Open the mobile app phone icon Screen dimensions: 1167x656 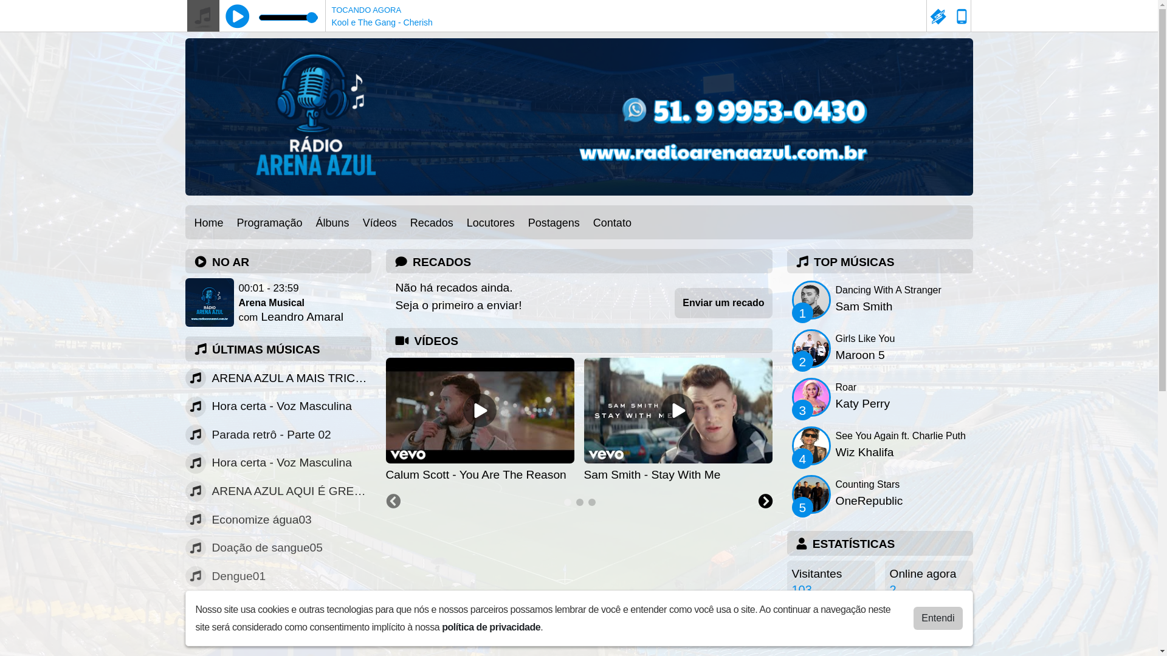click(962, 16)
